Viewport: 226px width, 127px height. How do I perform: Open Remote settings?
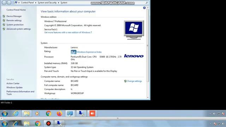point(14,20)
